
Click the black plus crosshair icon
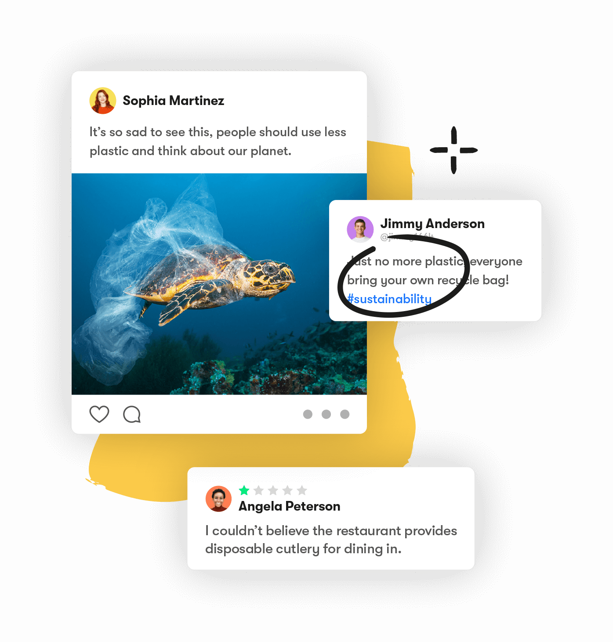tap(454, 150)
